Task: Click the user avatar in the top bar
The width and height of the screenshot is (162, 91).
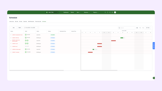Action: (x=115, y=12)
